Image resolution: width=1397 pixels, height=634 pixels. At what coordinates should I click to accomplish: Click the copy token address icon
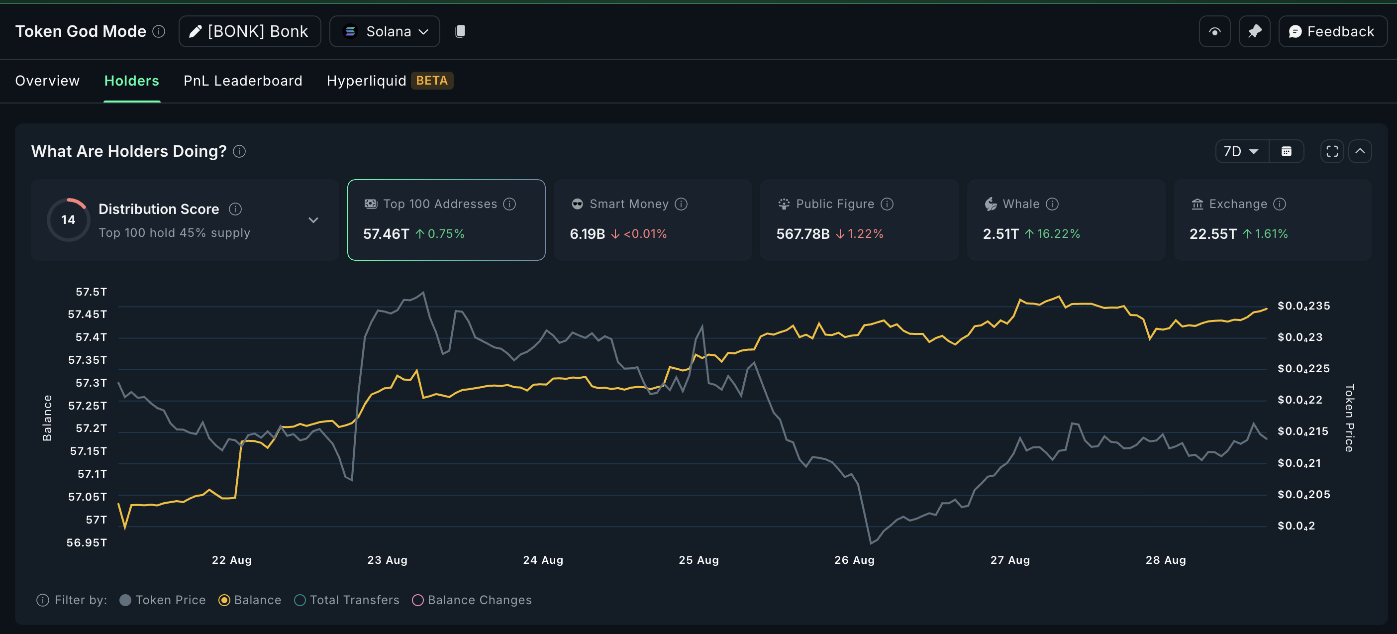click(x=460, y=31)
